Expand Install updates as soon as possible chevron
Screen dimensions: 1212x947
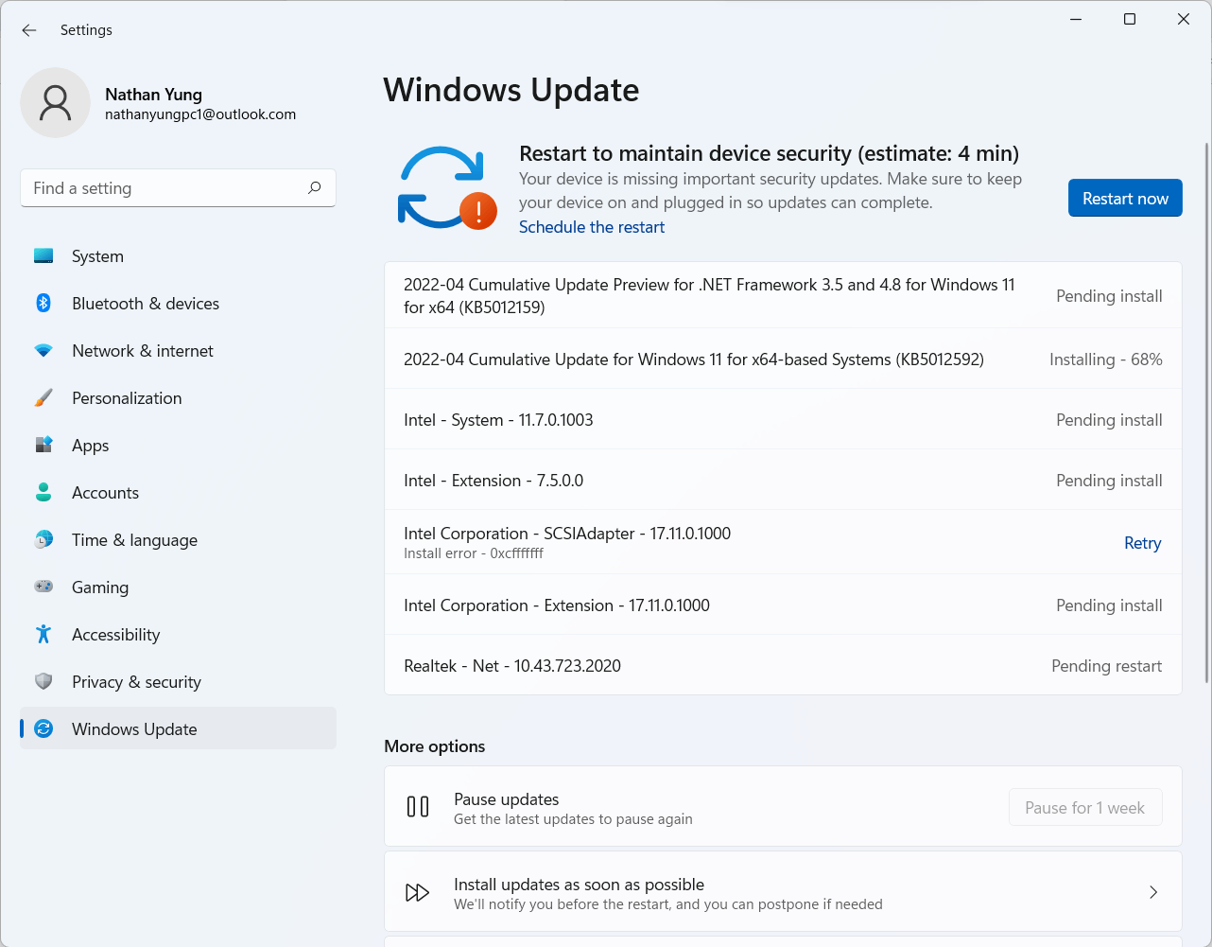[1153, 892]
